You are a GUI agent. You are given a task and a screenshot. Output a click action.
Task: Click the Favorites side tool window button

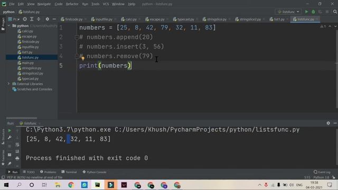(x=3, y=158)
